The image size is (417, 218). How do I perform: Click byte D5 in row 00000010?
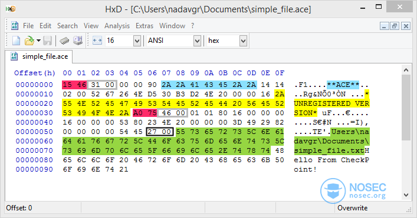coord(152,94)
